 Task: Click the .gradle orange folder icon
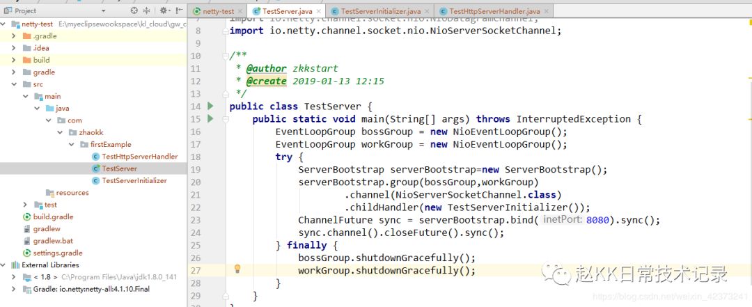27,36
